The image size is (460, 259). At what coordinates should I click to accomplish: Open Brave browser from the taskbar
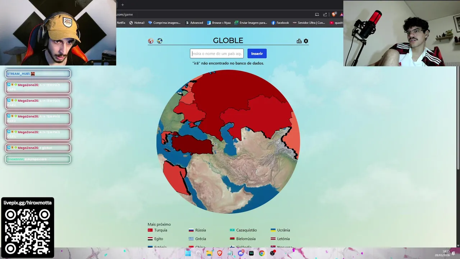[x=220, y=253]
